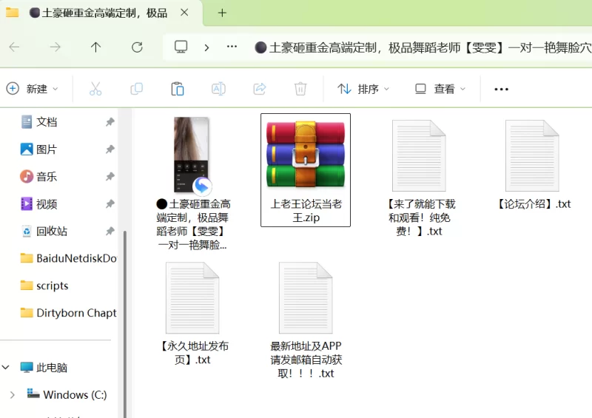
Task: Click the Rename icon in toolbar
Action: click(x=218, y=89)
